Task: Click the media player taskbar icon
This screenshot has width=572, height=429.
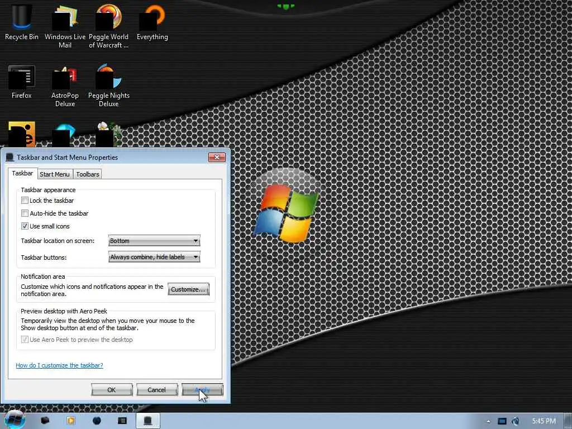Action: [x=71, y=421]
